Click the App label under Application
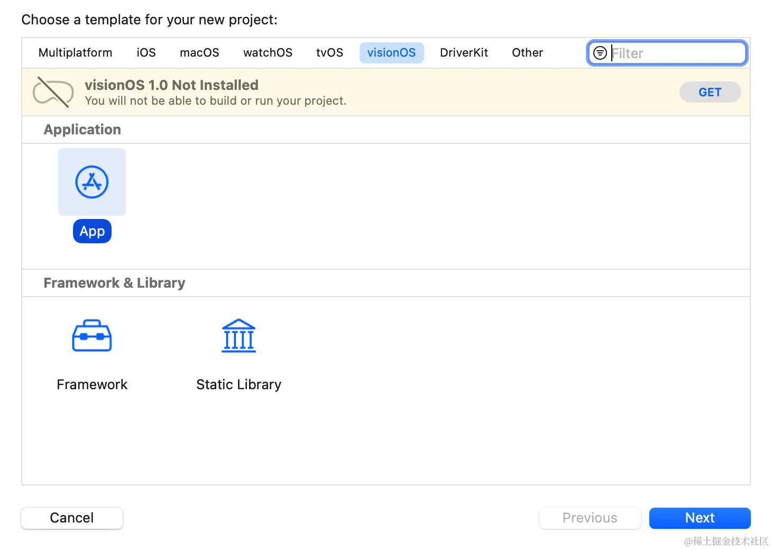 tap(92, 231)
